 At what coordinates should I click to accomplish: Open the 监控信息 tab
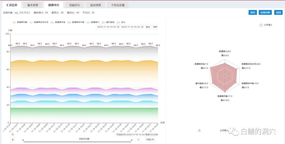pyautogui.click(x=95, y=5)
